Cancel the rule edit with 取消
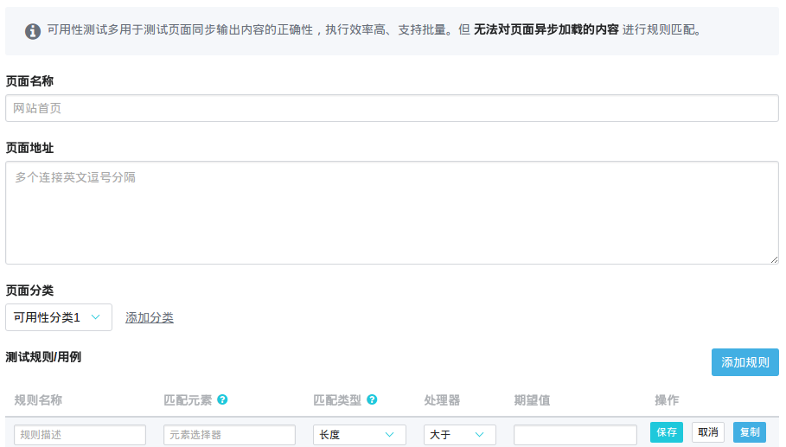This screenshot has width=786, height=447. tap(707, 432)
